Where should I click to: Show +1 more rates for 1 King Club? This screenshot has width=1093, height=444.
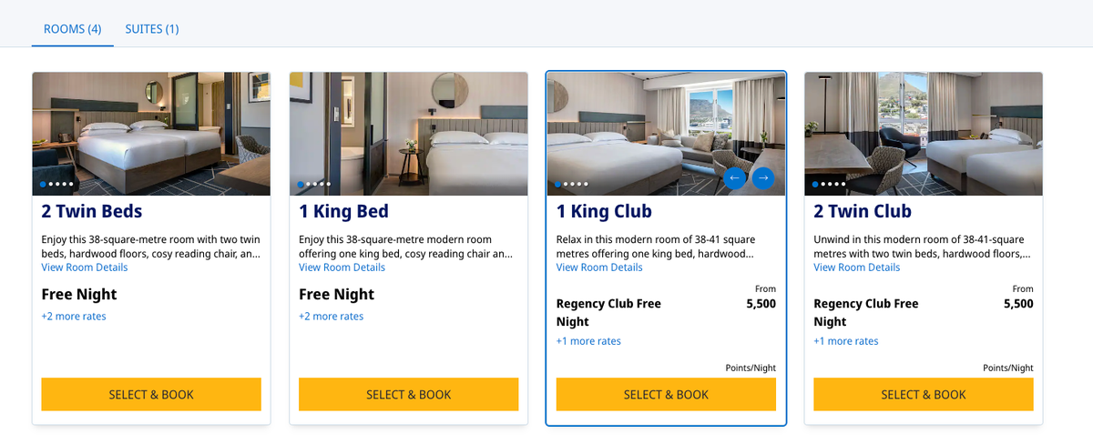(588, 341)
